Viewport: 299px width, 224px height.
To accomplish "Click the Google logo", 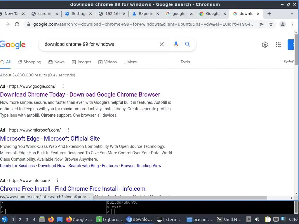I will (x=13, y=45).
